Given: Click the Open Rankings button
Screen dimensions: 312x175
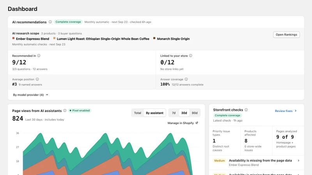Looking at the screenshot, I should point(286,35).
